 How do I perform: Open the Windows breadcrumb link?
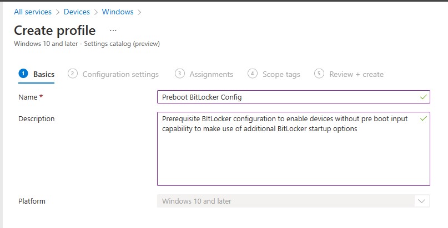pos(117,12)
